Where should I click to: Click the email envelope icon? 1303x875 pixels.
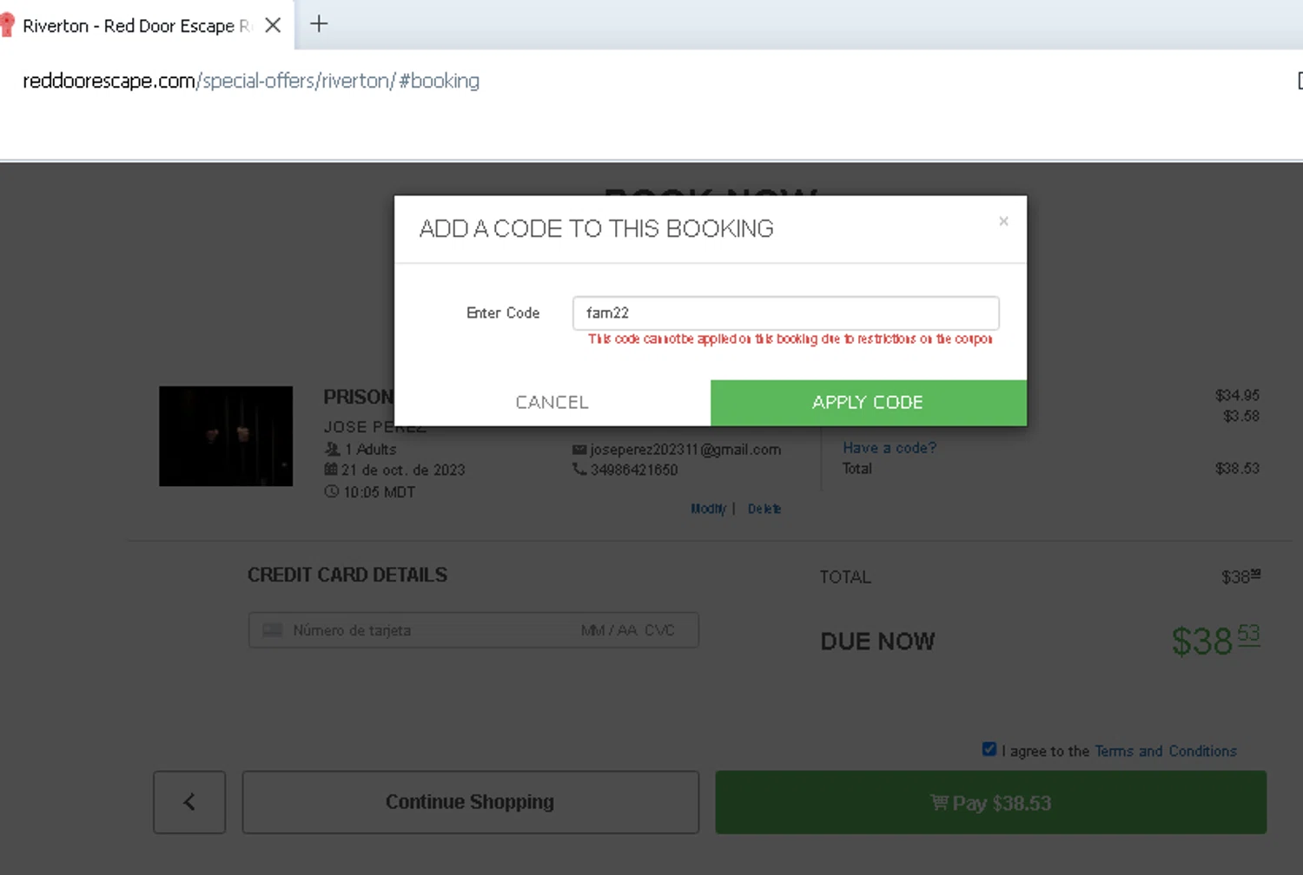click(579, 450)
